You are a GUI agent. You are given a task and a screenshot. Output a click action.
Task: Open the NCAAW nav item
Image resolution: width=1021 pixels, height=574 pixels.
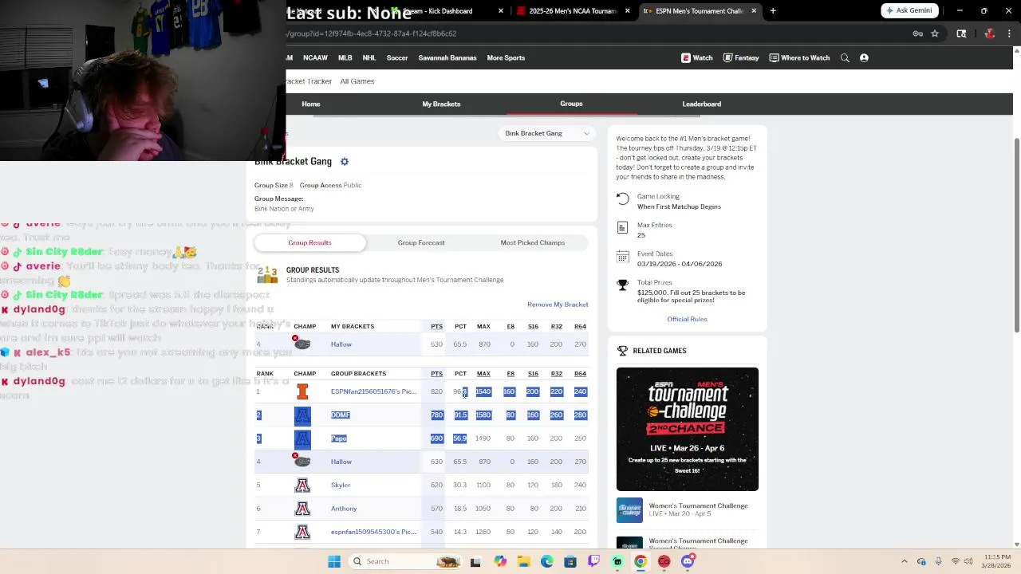coord(315,58)
